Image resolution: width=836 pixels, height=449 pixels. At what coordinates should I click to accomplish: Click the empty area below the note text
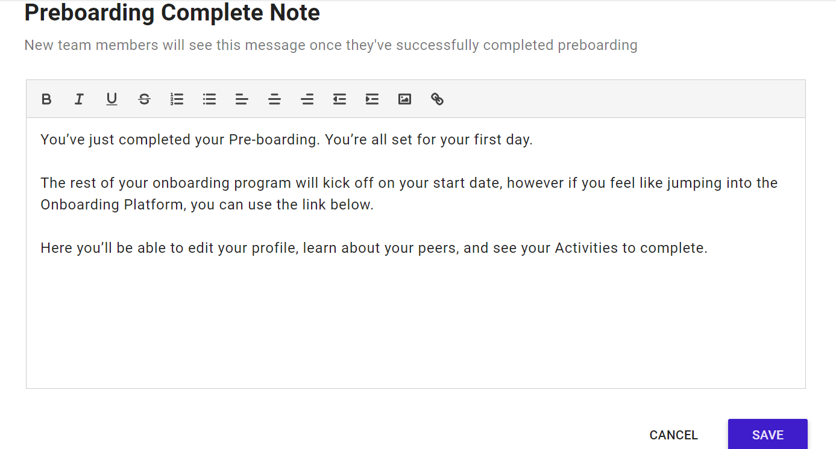tap(415, 325)
